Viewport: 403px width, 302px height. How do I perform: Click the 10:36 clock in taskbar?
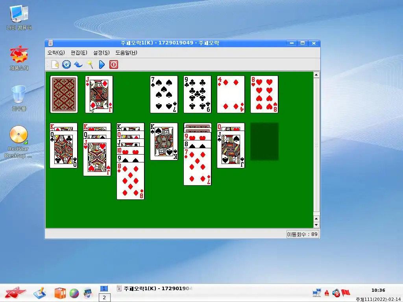pyautogui.click(x=378, y=290)
